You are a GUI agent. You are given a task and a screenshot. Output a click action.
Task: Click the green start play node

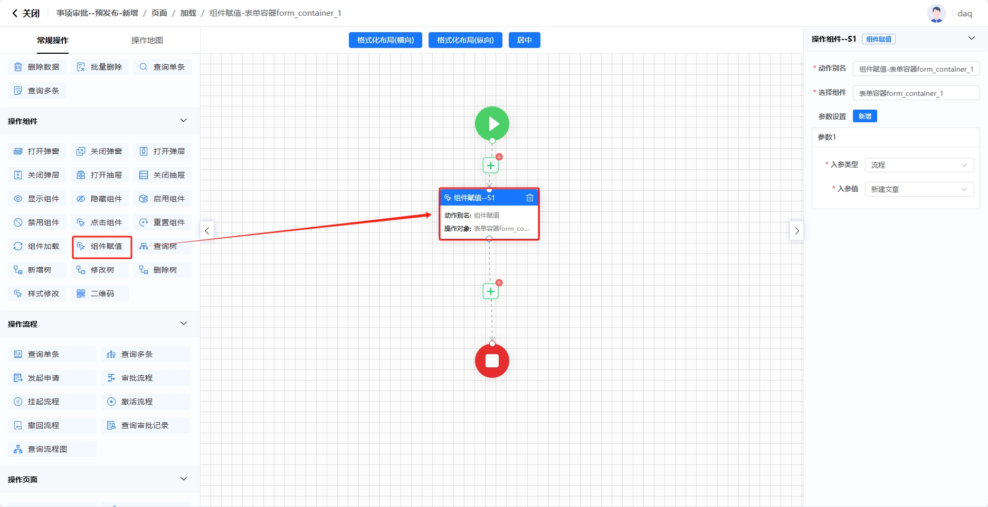[492, 124]
